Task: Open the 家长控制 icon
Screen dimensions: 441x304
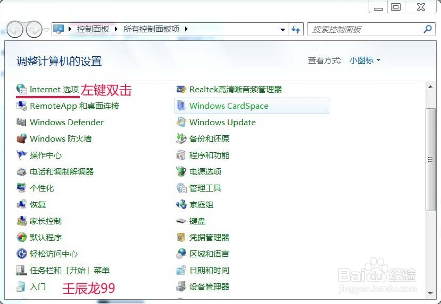Action: [x=22, y=221]
